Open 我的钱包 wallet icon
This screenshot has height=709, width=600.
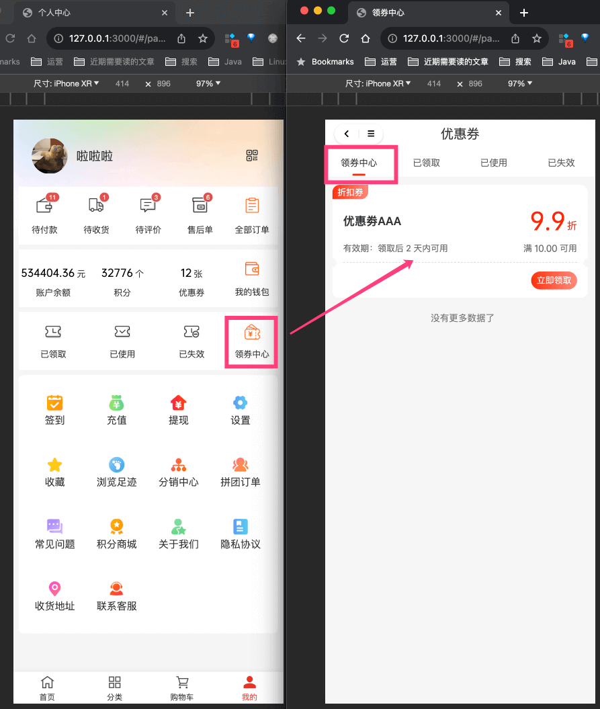tap(252, 269)
